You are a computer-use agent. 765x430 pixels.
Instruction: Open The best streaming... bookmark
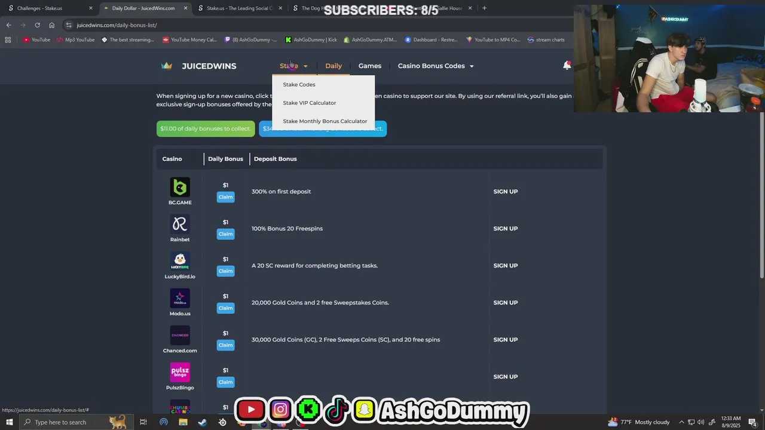click(x=128, y=40)
